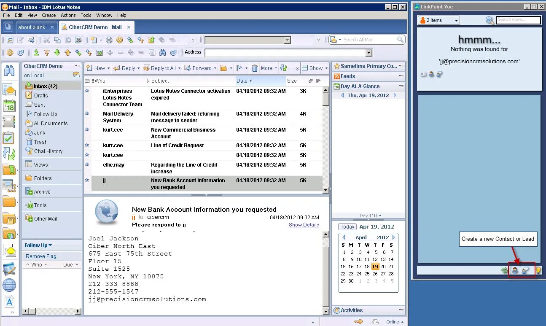This screenshot has width=546, height=326.
Task: Click the green download-to-bottom arrow icon
Action: pyautogui.click(x=37, y=53)
